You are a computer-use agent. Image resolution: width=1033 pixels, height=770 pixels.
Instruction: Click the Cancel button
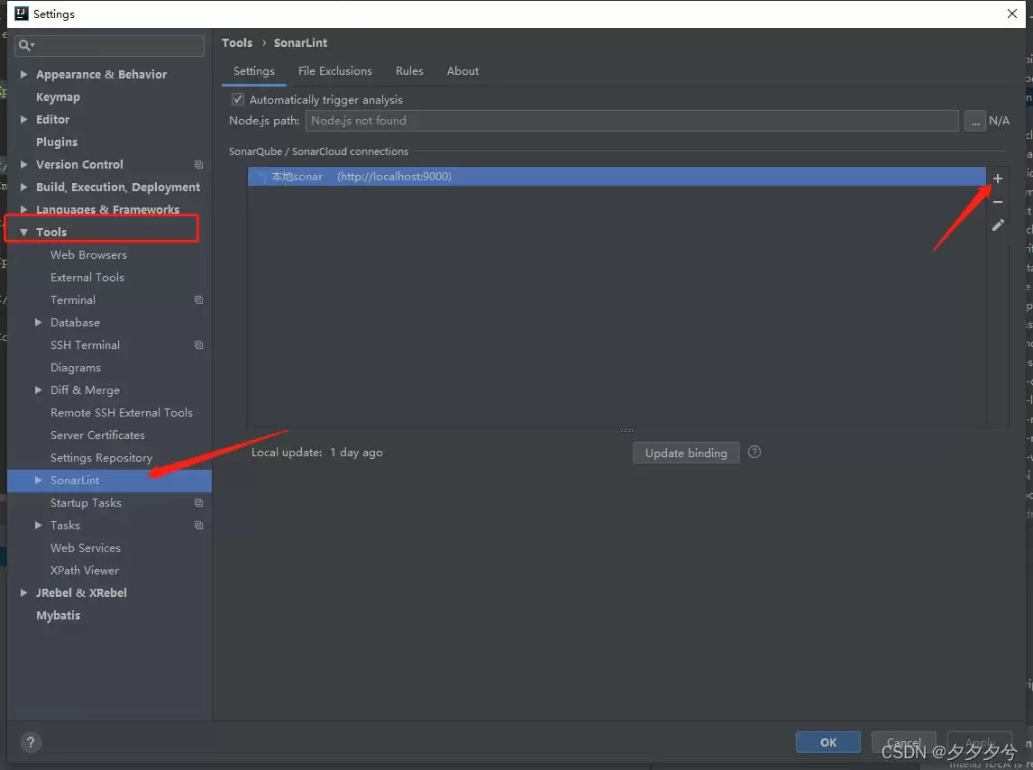(x=903, y=742)
